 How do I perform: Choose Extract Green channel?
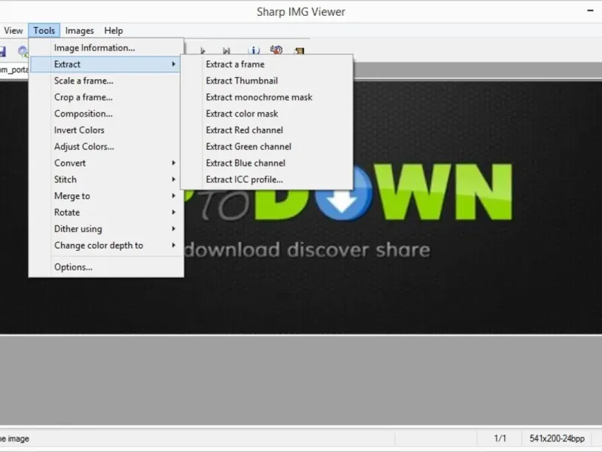[x=267, y=147]
